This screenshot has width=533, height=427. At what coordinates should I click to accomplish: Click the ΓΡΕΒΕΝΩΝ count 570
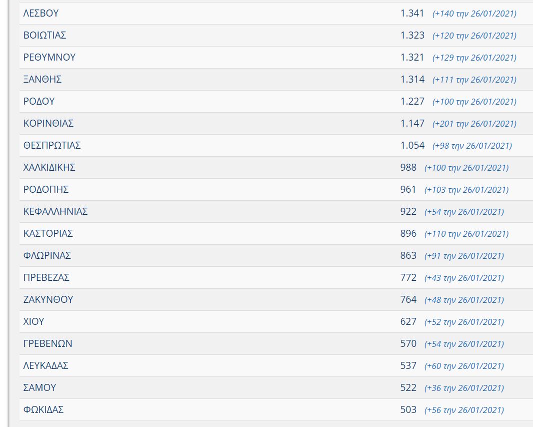tap(408, 344)
